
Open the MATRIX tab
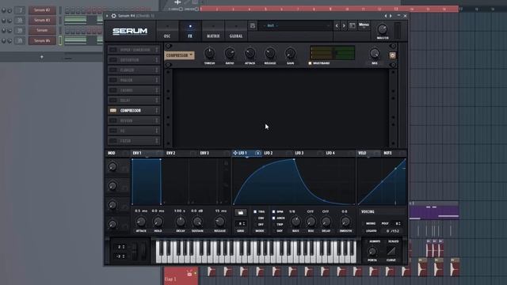pyautogui.click(x=213, y=31)
